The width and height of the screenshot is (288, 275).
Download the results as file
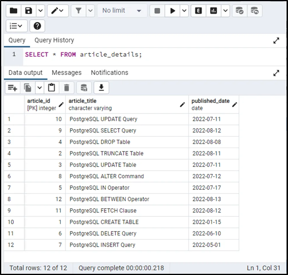pos(101,88)
